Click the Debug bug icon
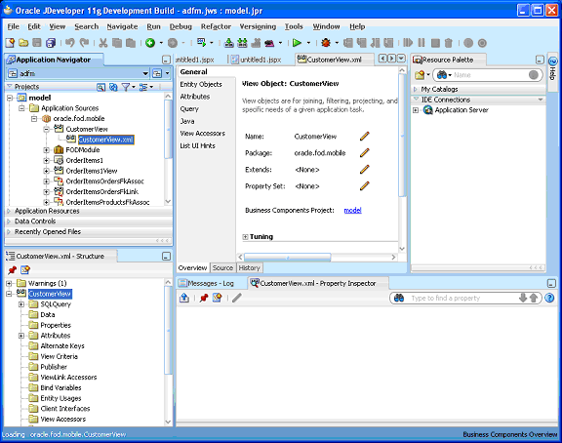 click(x=326, y=43)
